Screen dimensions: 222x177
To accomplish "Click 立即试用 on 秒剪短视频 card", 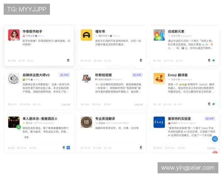I will click(138, 105).
